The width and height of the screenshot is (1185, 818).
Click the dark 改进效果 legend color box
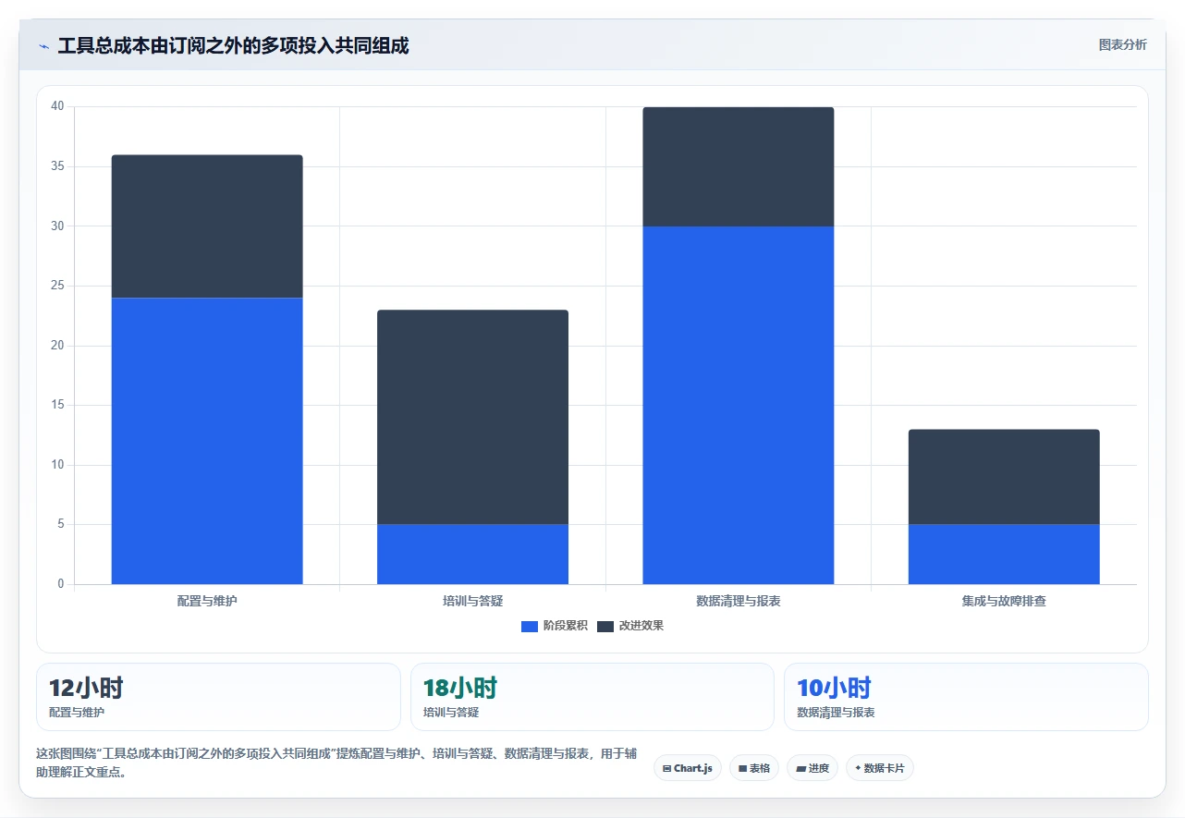point(605,626)
